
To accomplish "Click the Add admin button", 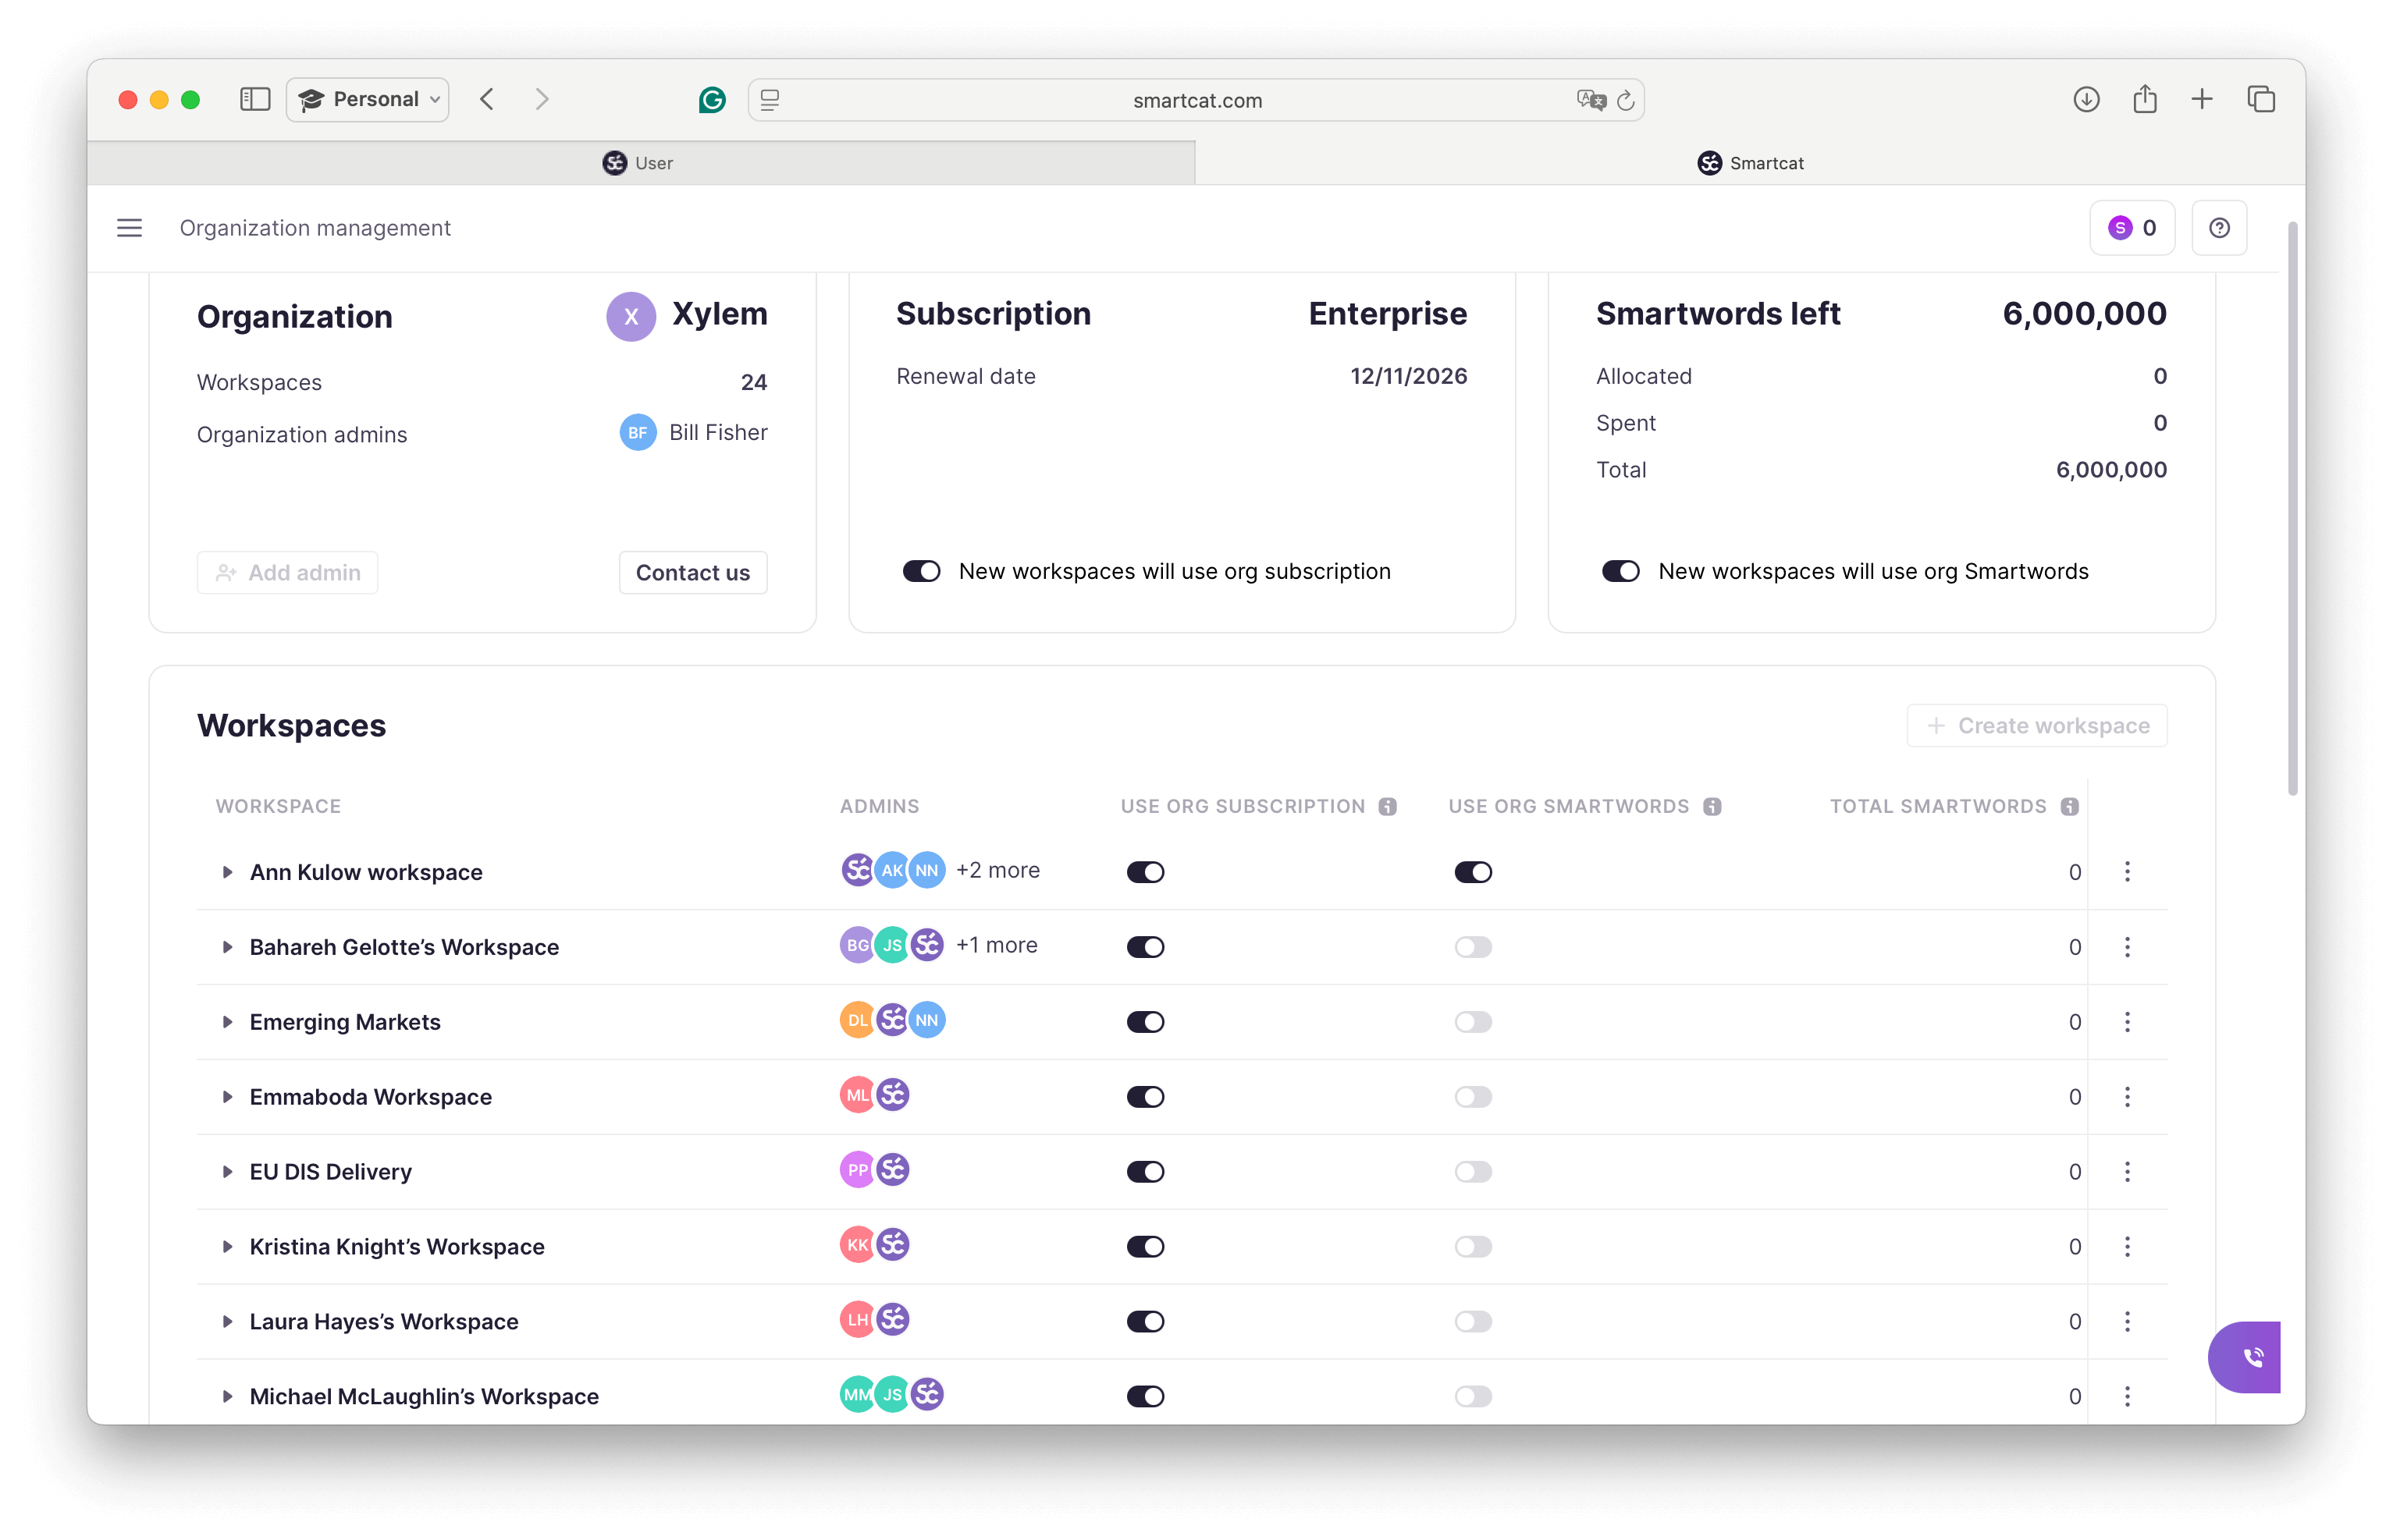I will (x=287, y=572).
